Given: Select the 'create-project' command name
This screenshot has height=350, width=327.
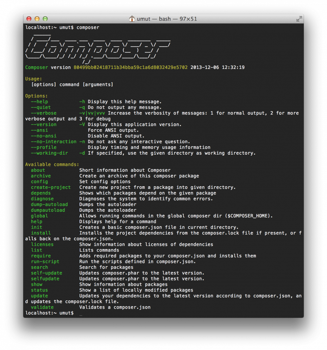Looking at the screenshot, I should pyautogui.click(x=51, y=188).
